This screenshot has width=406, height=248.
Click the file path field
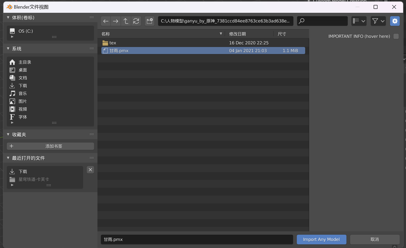(x=225, y=21)
